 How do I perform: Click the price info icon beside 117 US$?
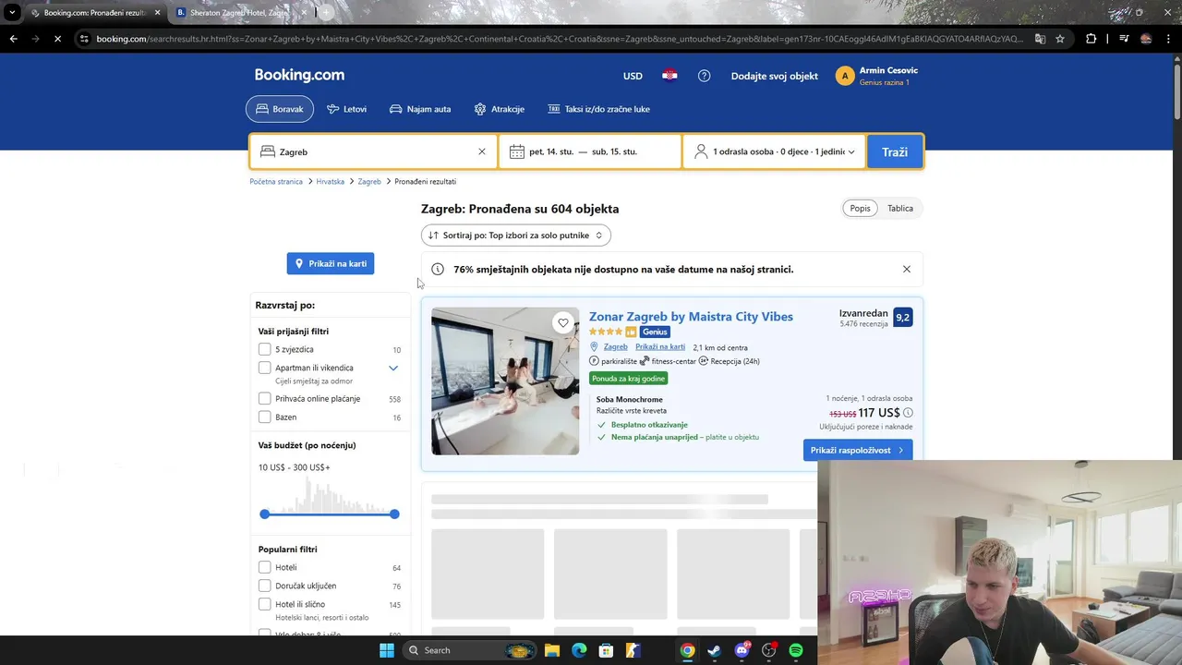pos(908,413)
